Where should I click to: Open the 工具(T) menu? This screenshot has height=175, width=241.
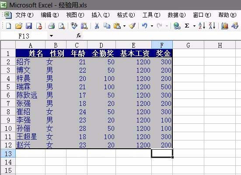151,15
